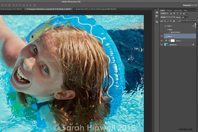Click the Distribute horizontal centers icon
Screen dimensions: 198x132
(x=27, y=5)
